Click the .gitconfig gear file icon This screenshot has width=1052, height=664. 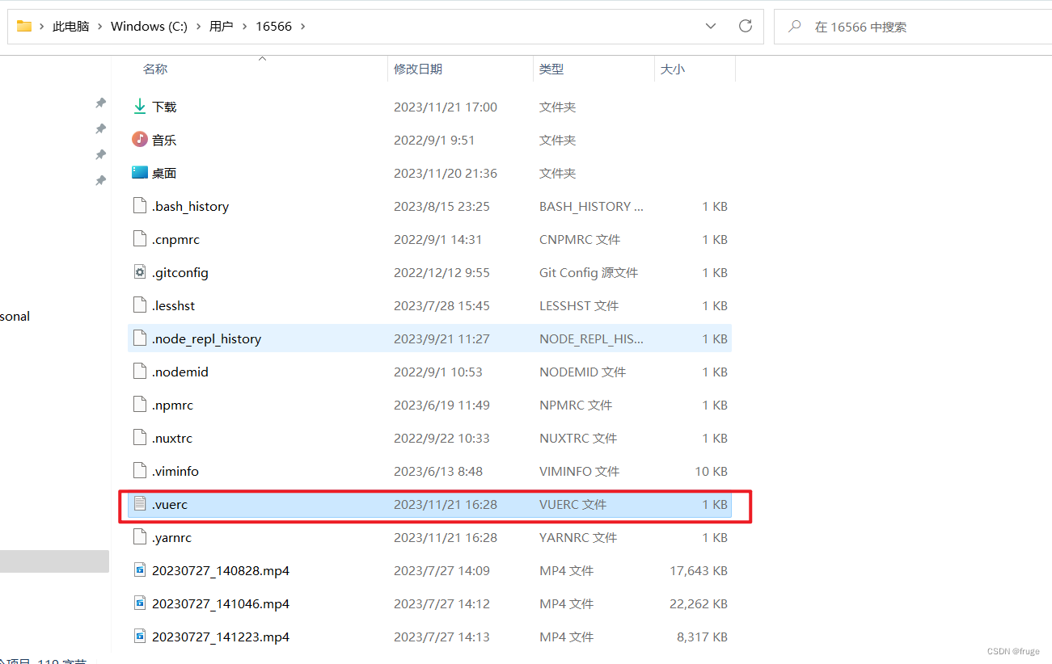pyautogui.click(x=140, y=272)
